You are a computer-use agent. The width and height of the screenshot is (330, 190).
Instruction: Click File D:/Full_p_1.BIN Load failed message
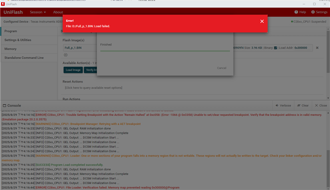(x=88, y=26)
